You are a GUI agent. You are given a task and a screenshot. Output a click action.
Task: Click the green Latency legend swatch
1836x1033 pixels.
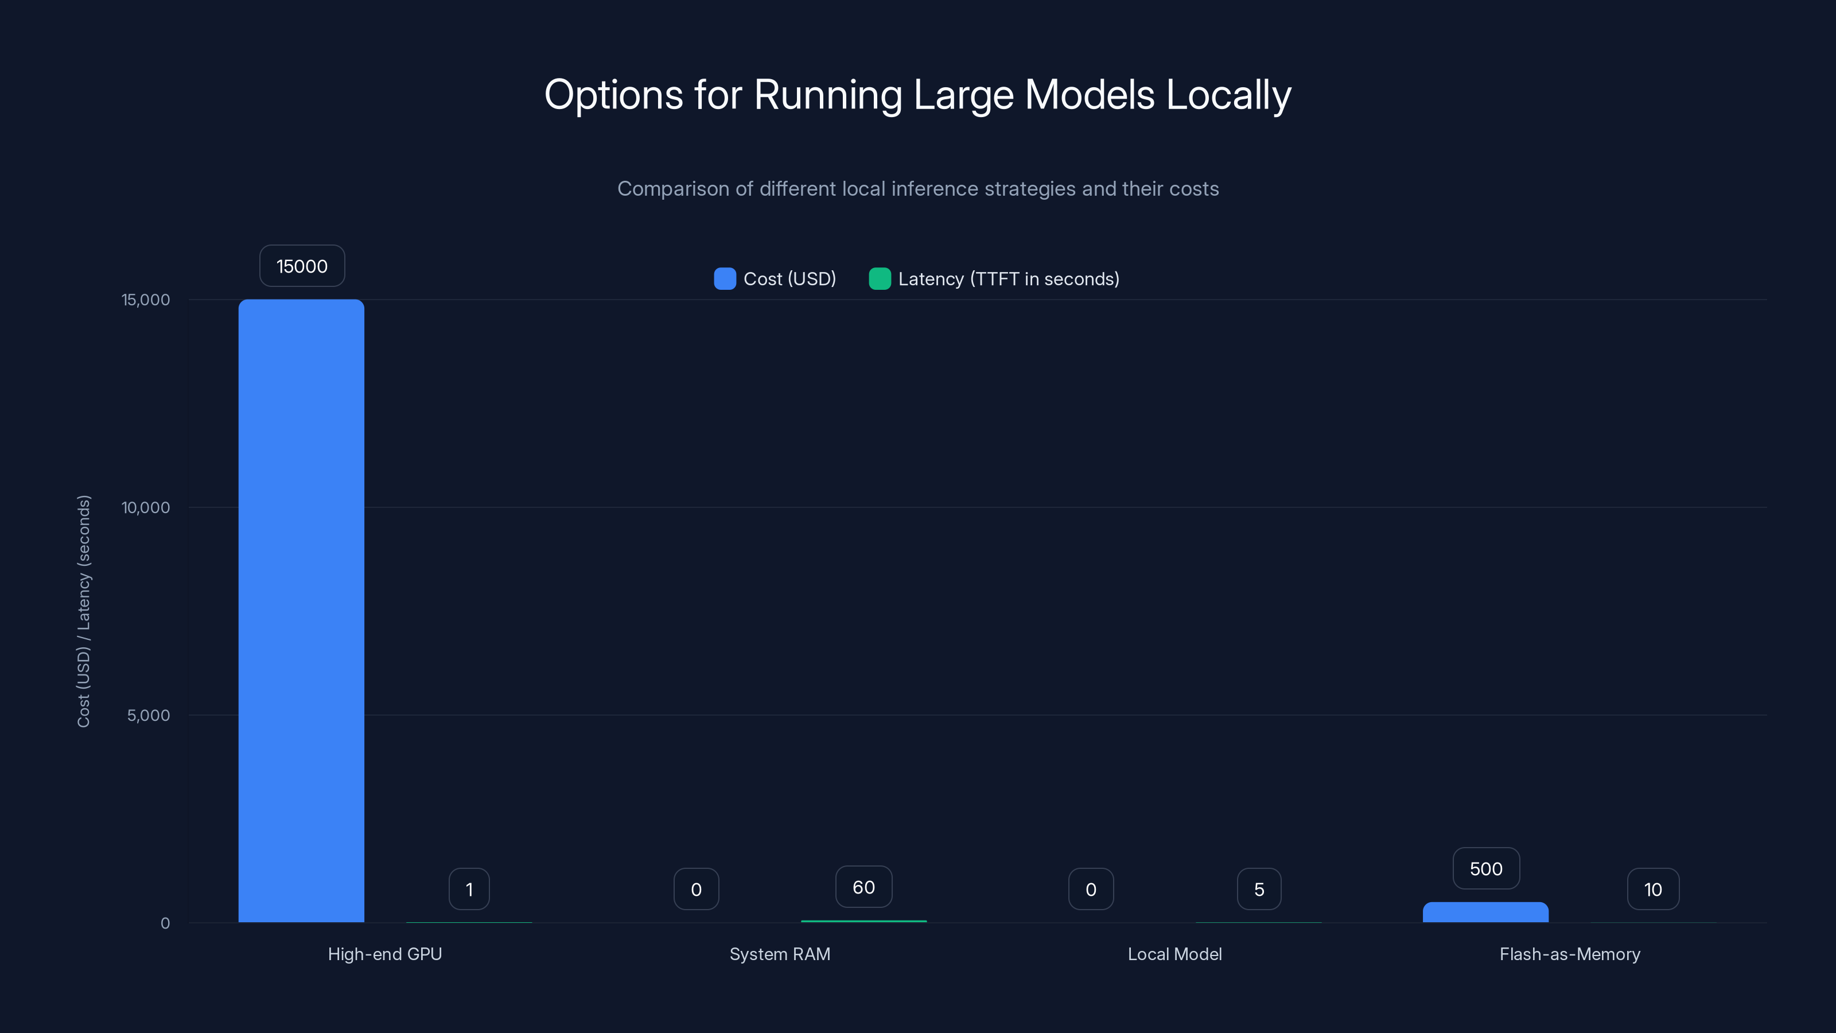(x=880, y=279)
